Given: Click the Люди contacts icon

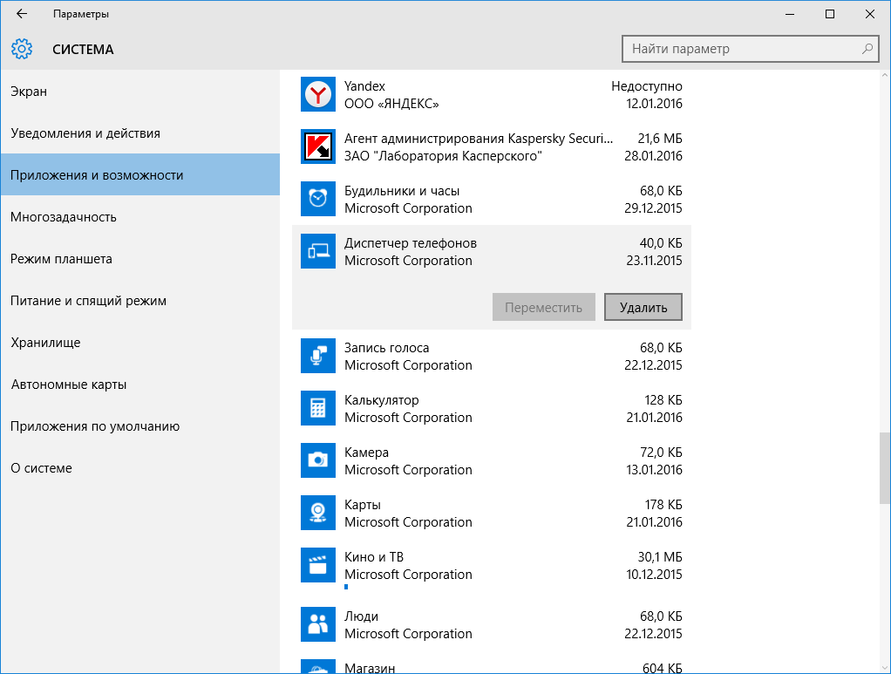Looking at the screenshot, I should click(317, 624).
